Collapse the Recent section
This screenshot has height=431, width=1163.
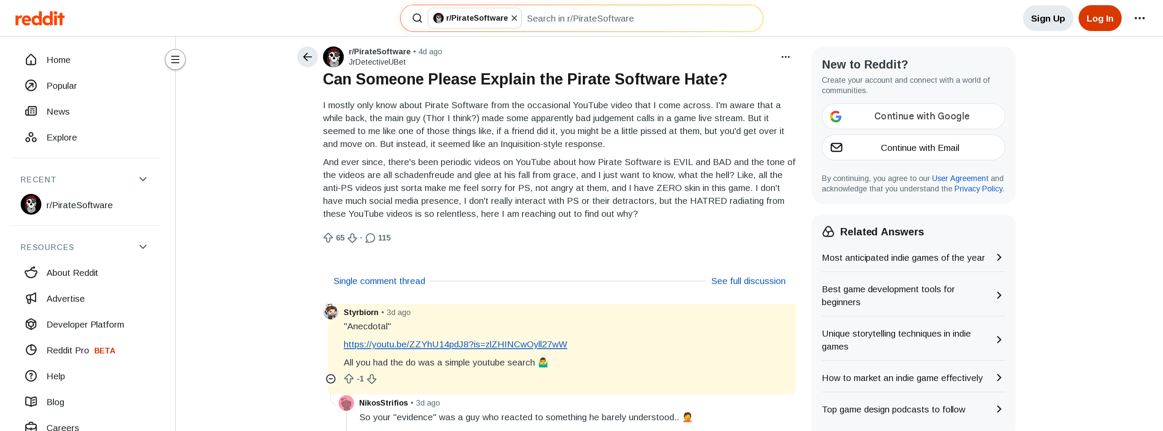coord(143,179)
